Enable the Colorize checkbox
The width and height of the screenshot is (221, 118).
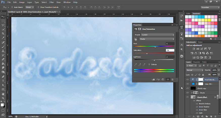point(149,64)
